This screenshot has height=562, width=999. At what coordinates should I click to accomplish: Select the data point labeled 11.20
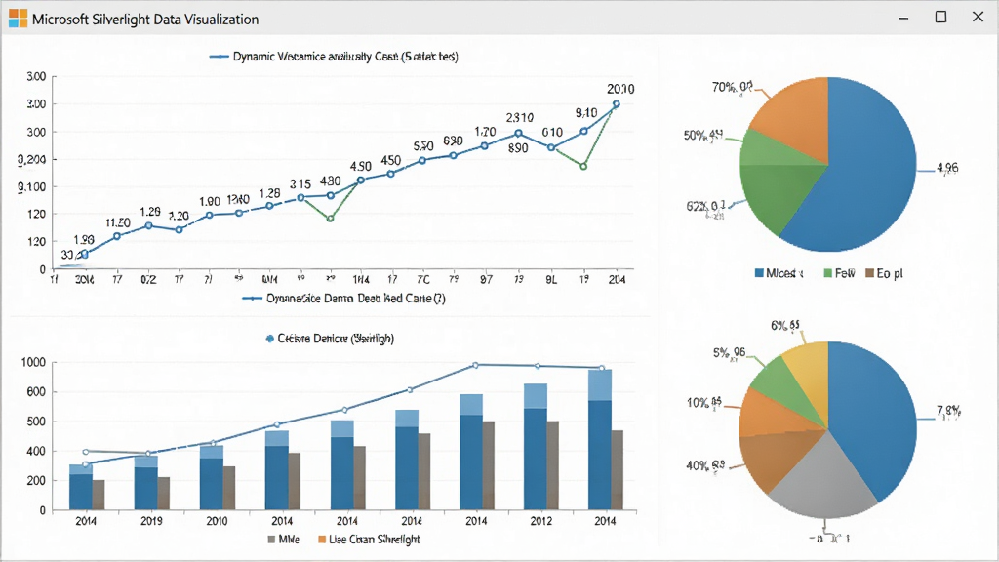pos(117,236)
